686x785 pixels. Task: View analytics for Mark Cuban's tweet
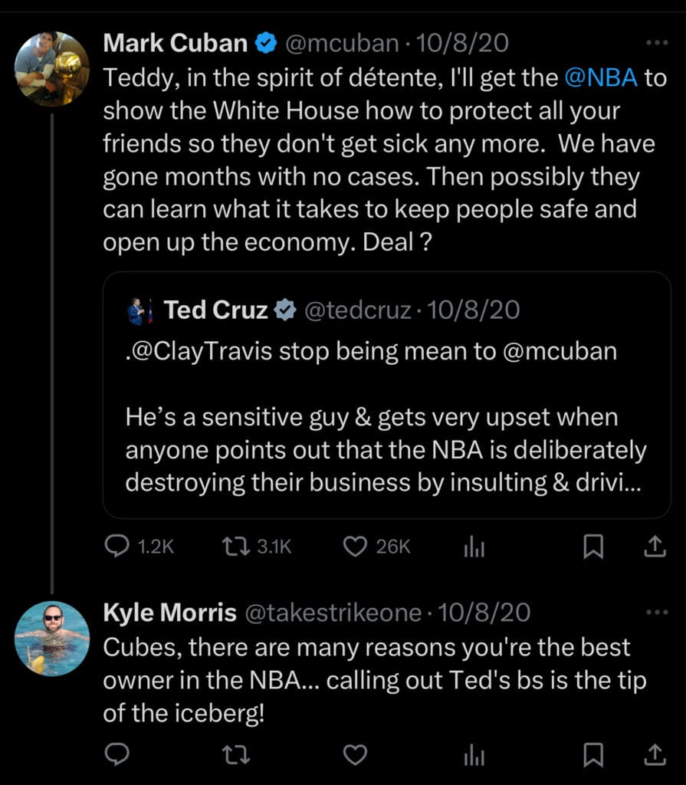[x=474, y=547]
